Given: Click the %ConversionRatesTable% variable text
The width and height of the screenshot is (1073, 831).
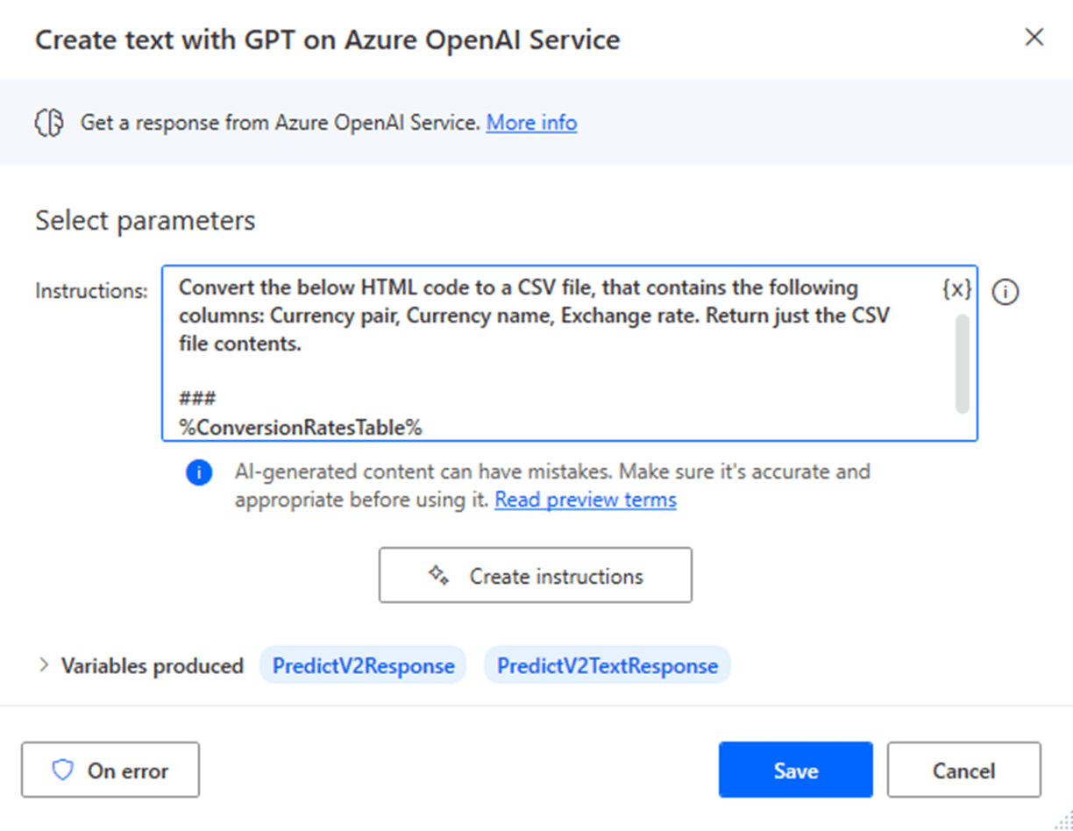Looking at the screenshot, I should pos(301,428).
